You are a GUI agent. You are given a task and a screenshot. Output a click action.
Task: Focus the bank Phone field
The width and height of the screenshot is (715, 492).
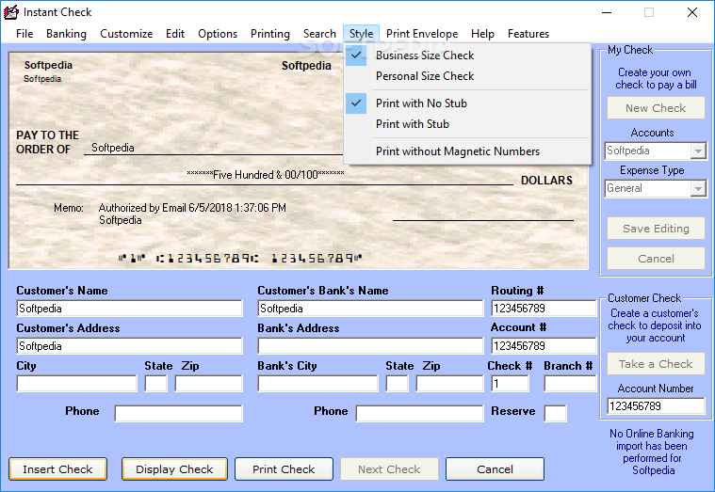point(419,413)
